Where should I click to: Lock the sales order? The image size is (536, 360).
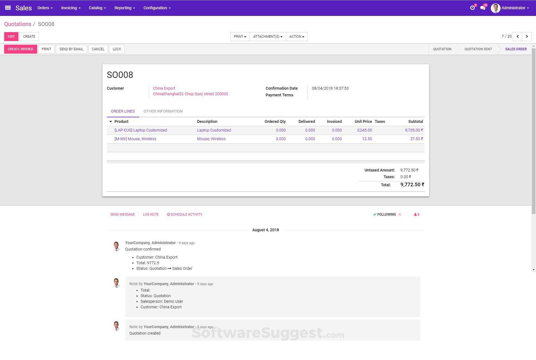point(117,49)
